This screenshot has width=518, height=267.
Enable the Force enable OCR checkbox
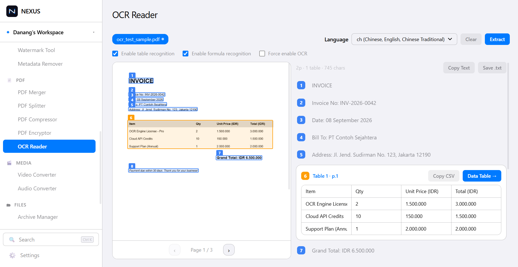(x=262, y=54)
